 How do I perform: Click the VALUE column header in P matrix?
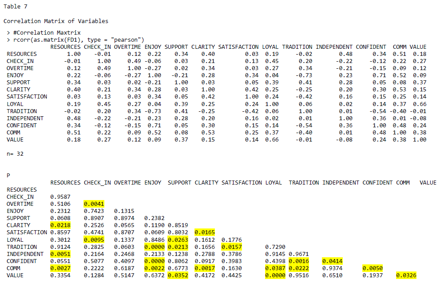tap(428, 183)
